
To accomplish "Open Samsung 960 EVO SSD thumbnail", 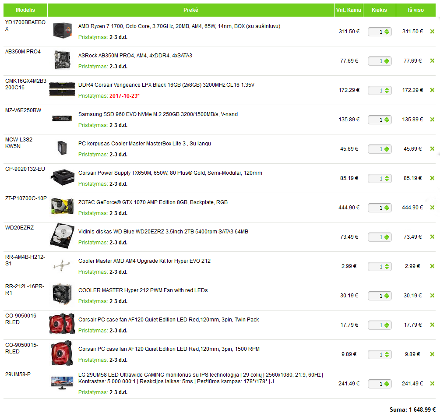I will pyautogui.click(x=62, y=119).
